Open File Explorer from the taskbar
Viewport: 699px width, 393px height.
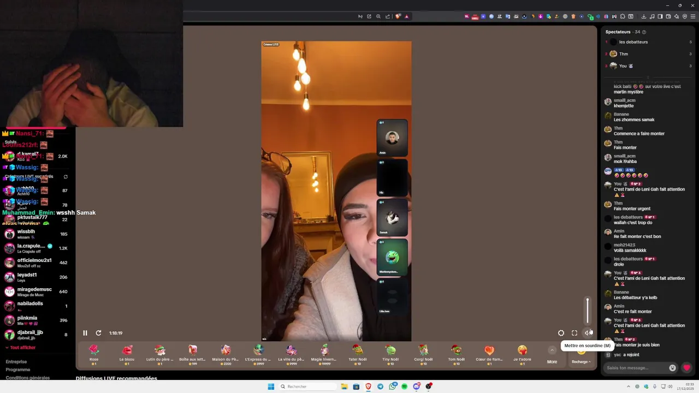[x=344, y=386]
